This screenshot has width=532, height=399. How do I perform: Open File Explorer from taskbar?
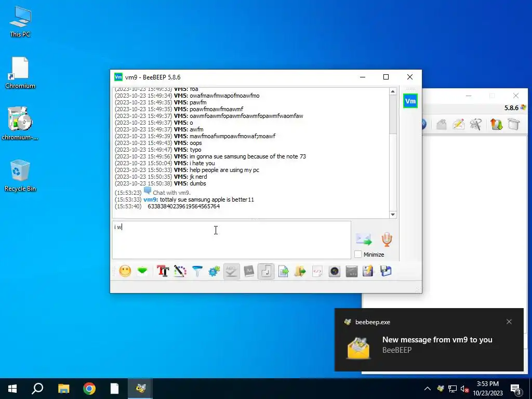coord(63,389)
